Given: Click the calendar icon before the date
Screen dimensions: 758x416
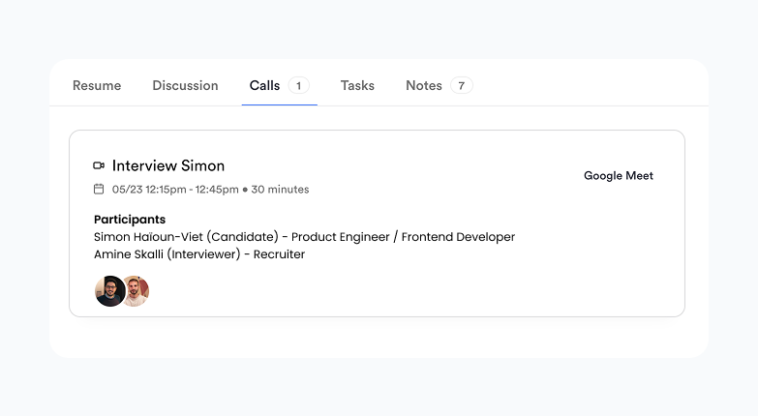Looking at the screenshot, I should 99,189.
